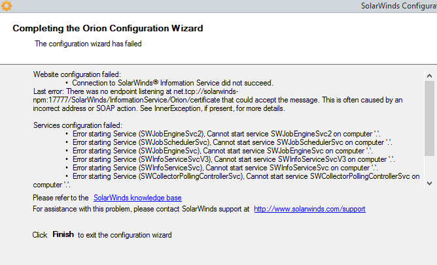Click the orange gear SolarWinds title icon

click(6, 6)
